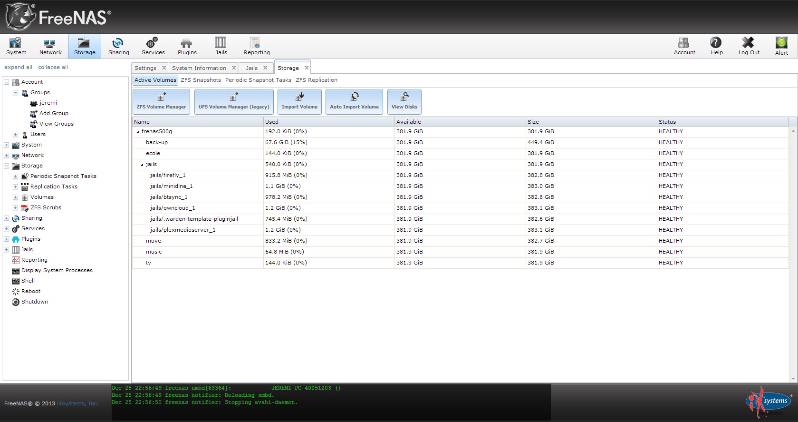Screen dimensions: 798x422
Task: Close the Settings tab
Action: (x=164, y=68)
